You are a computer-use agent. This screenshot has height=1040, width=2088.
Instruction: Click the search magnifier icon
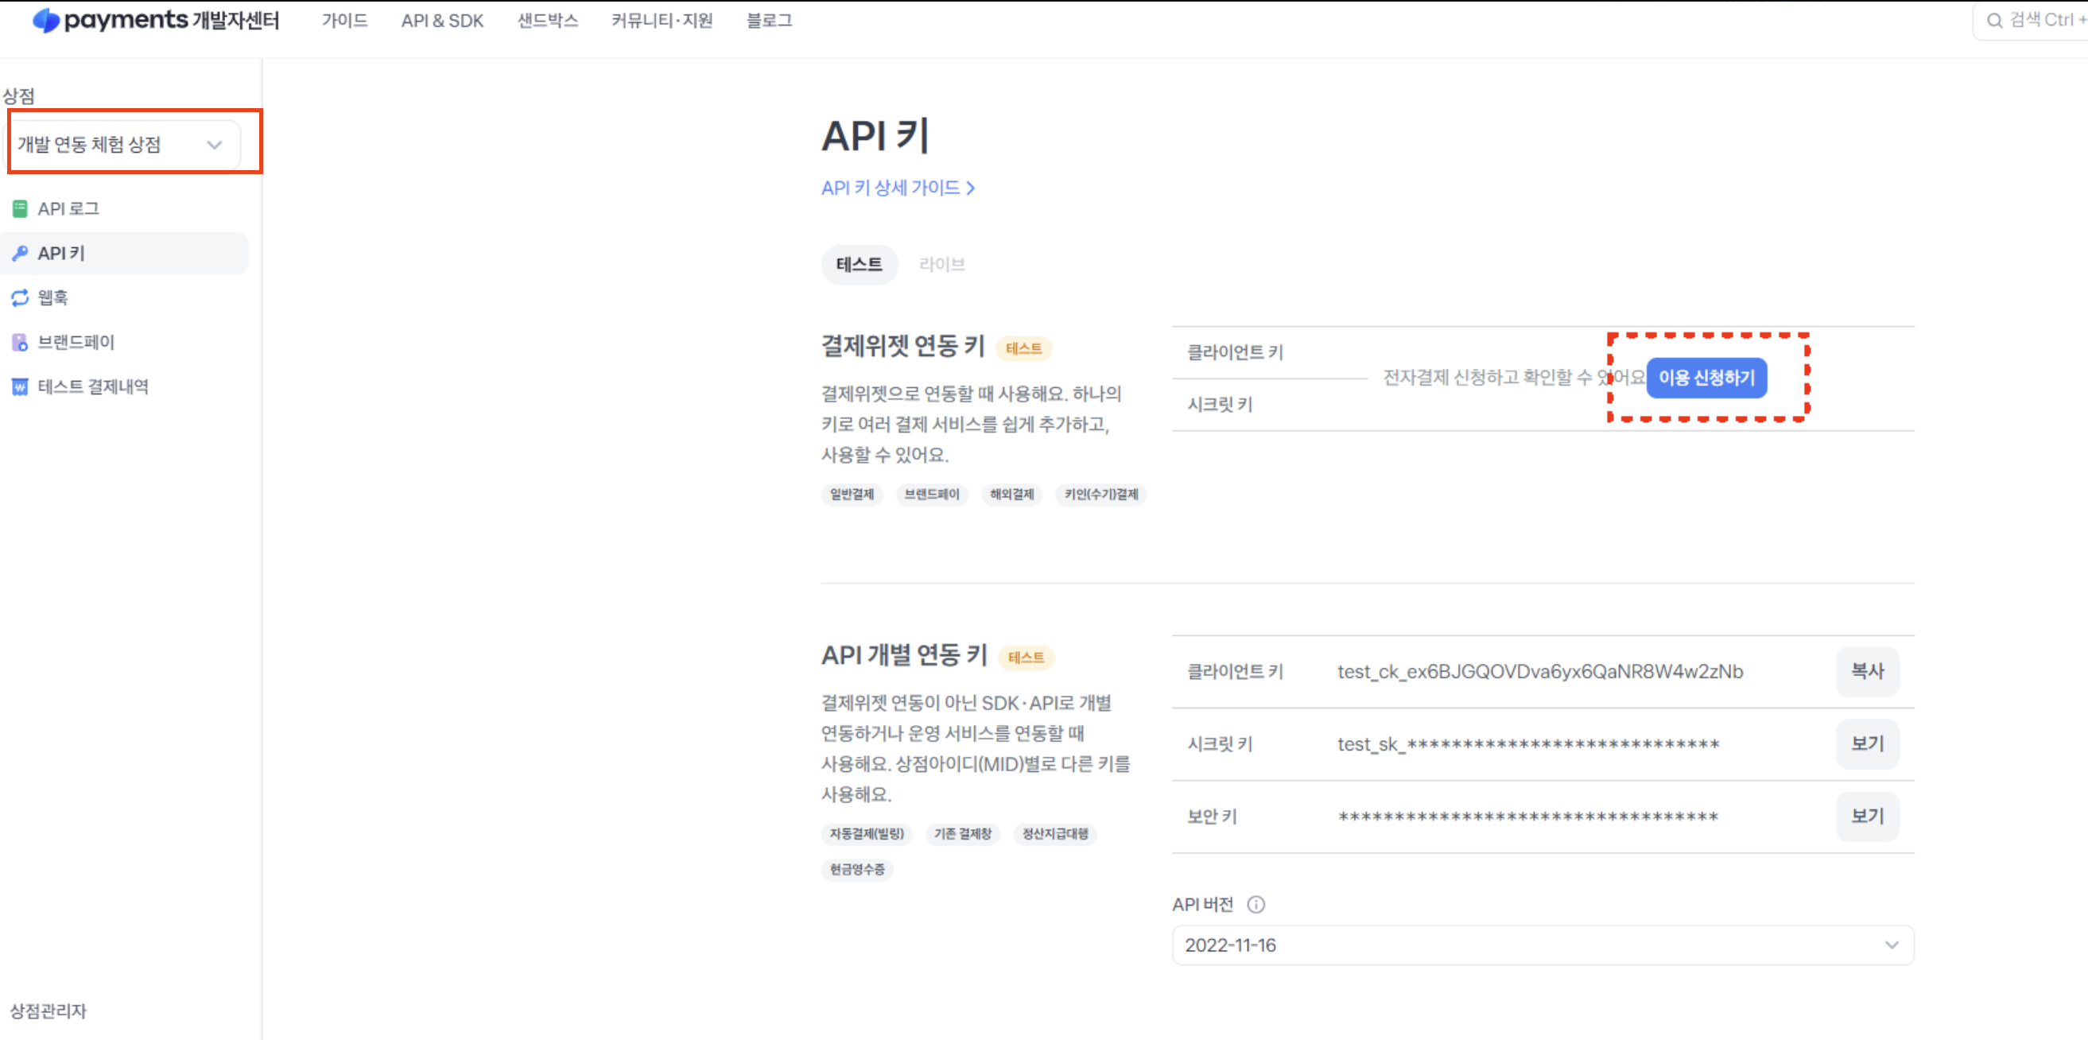[x=1994, y=21]
